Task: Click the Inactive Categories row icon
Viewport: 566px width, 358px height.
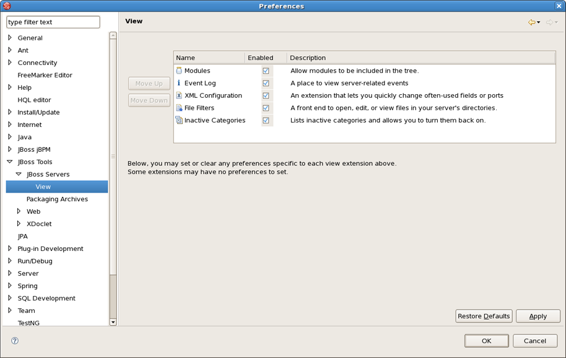Action: click(179, 120)
